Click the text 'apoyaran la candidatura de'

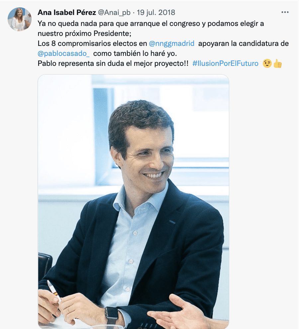tap(244, 44)
